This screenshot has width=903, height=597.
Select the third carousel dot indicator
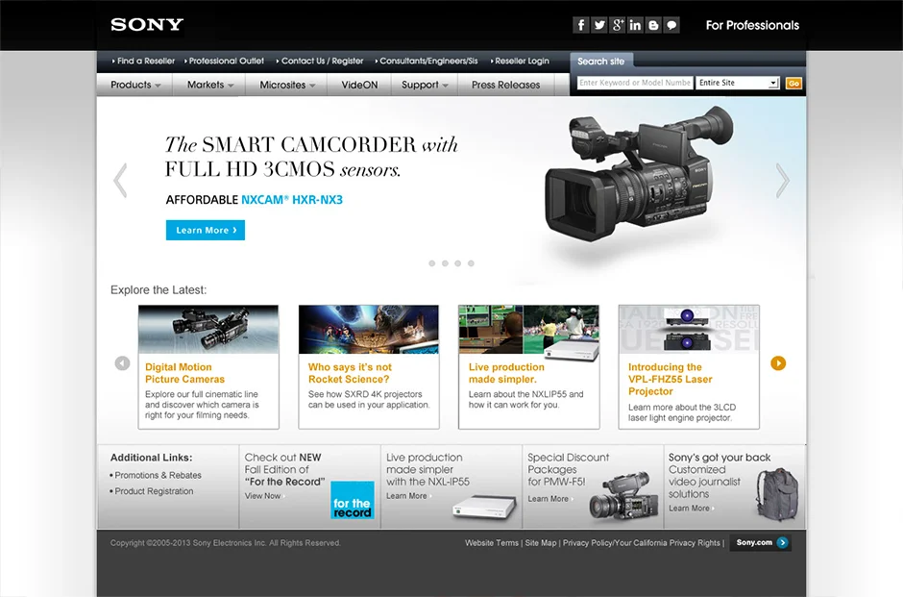pyautogui.click(x=458, y=263)
